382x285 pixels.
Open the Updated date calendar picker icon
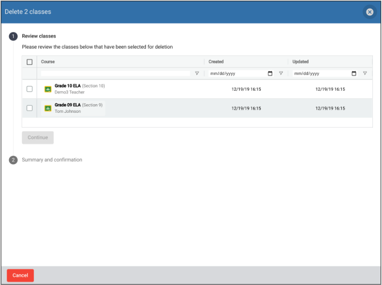click(354, 74)
